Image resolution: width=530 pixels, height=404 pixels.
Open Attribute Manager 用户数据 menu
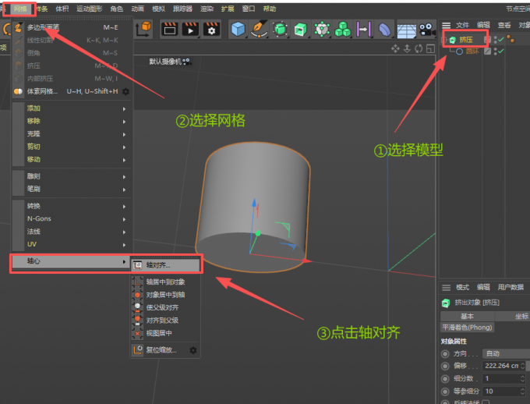click(x=511, y=288)
